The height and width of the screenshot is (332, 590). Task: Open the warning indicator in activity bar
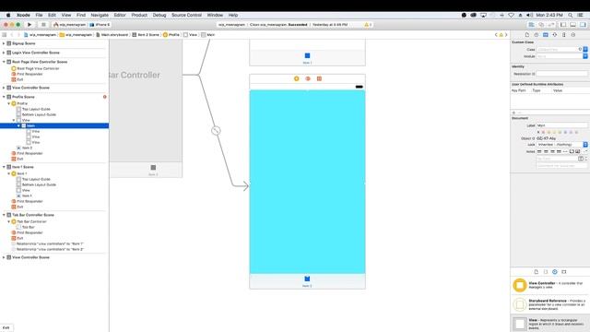pos(368,25)
